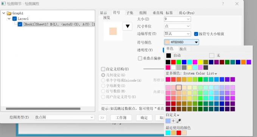This screenshot has height=137, width=257.
Task: Select the black Auto color swatch
Action: tap(169, 56)
